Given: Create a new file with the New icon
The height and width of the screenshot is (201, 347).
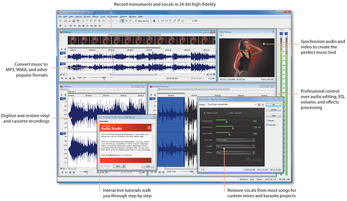Looking at the screenshot, I should pos(60,21).
